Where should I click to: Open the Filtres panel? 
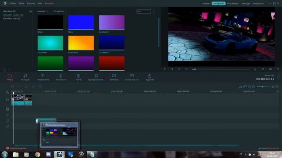tap(78, 77)
